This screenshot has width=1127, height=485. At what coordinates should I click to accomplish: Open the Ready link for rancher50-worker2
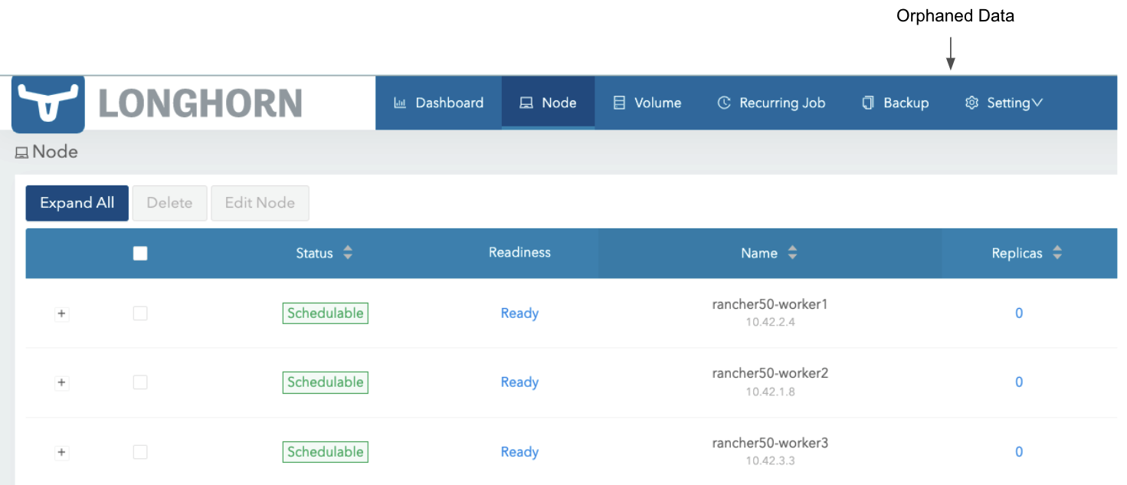[x=519, y=382]
